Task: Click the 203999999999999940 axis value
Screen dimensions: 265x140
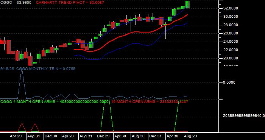Action: (x=244, y=116)
